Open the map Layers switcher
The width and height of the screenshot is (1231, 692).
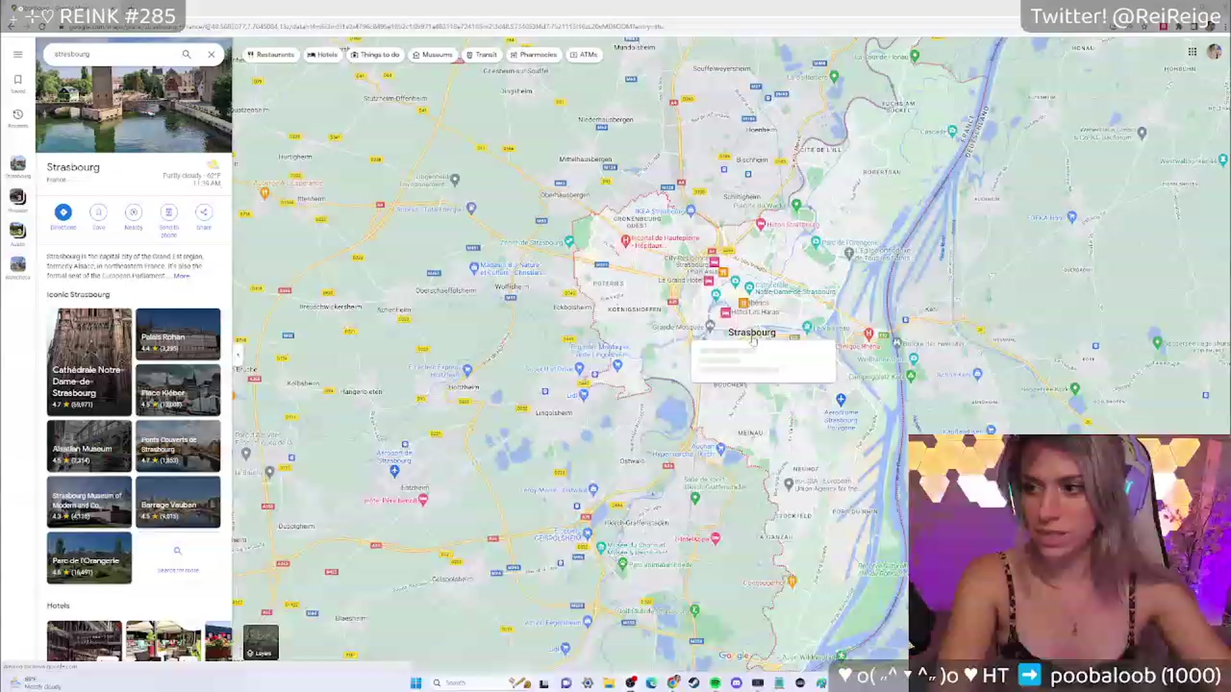(x=261, y=642)
